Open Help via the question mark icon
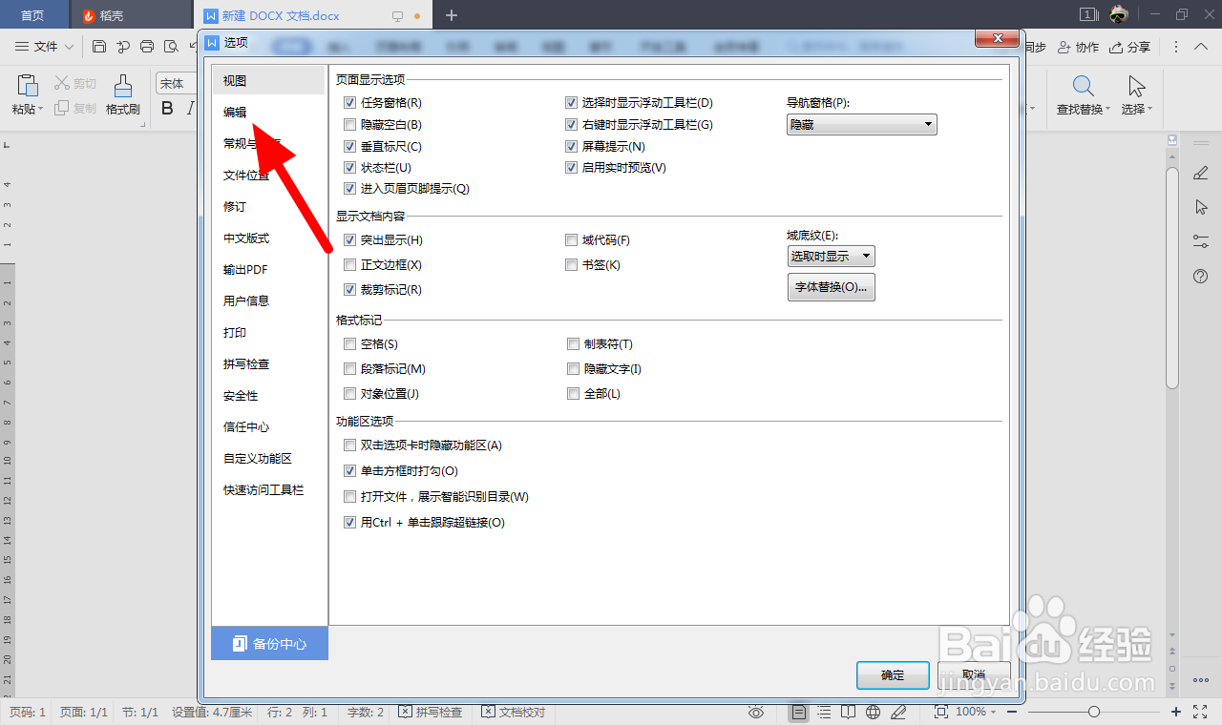Viewport: 1222px width, 725px height. tap(1201, 277)
